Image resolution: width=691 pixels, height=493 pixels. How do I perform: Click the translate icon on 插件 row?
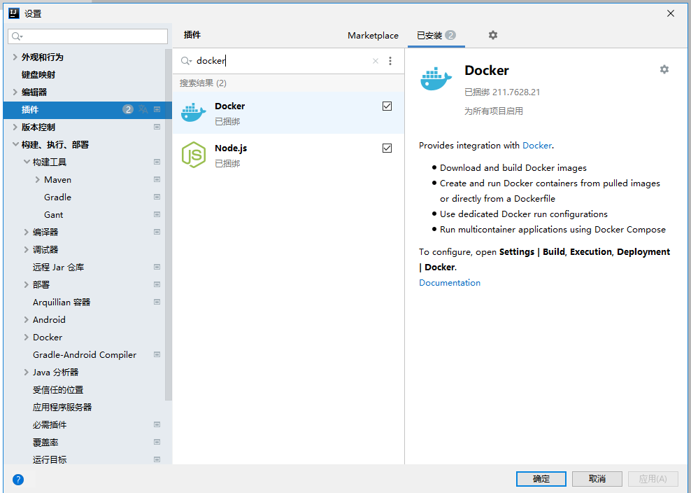(x=143, y=109)
